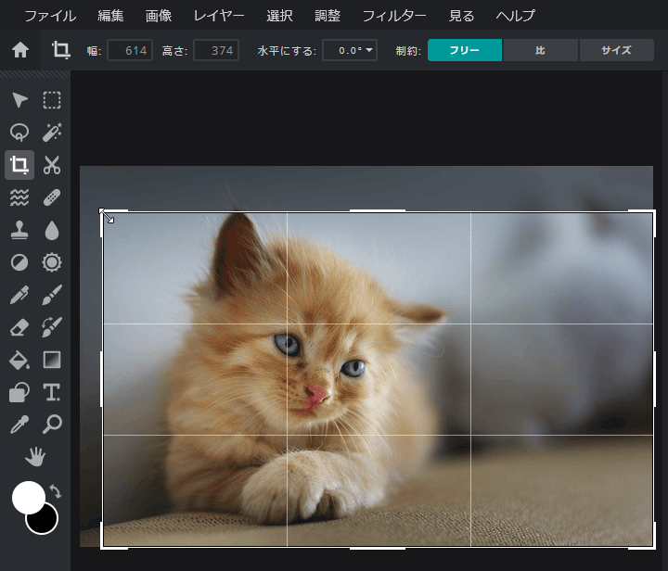
Task: Select the Liquify waves tool
Action: click(x=19, y=197)
